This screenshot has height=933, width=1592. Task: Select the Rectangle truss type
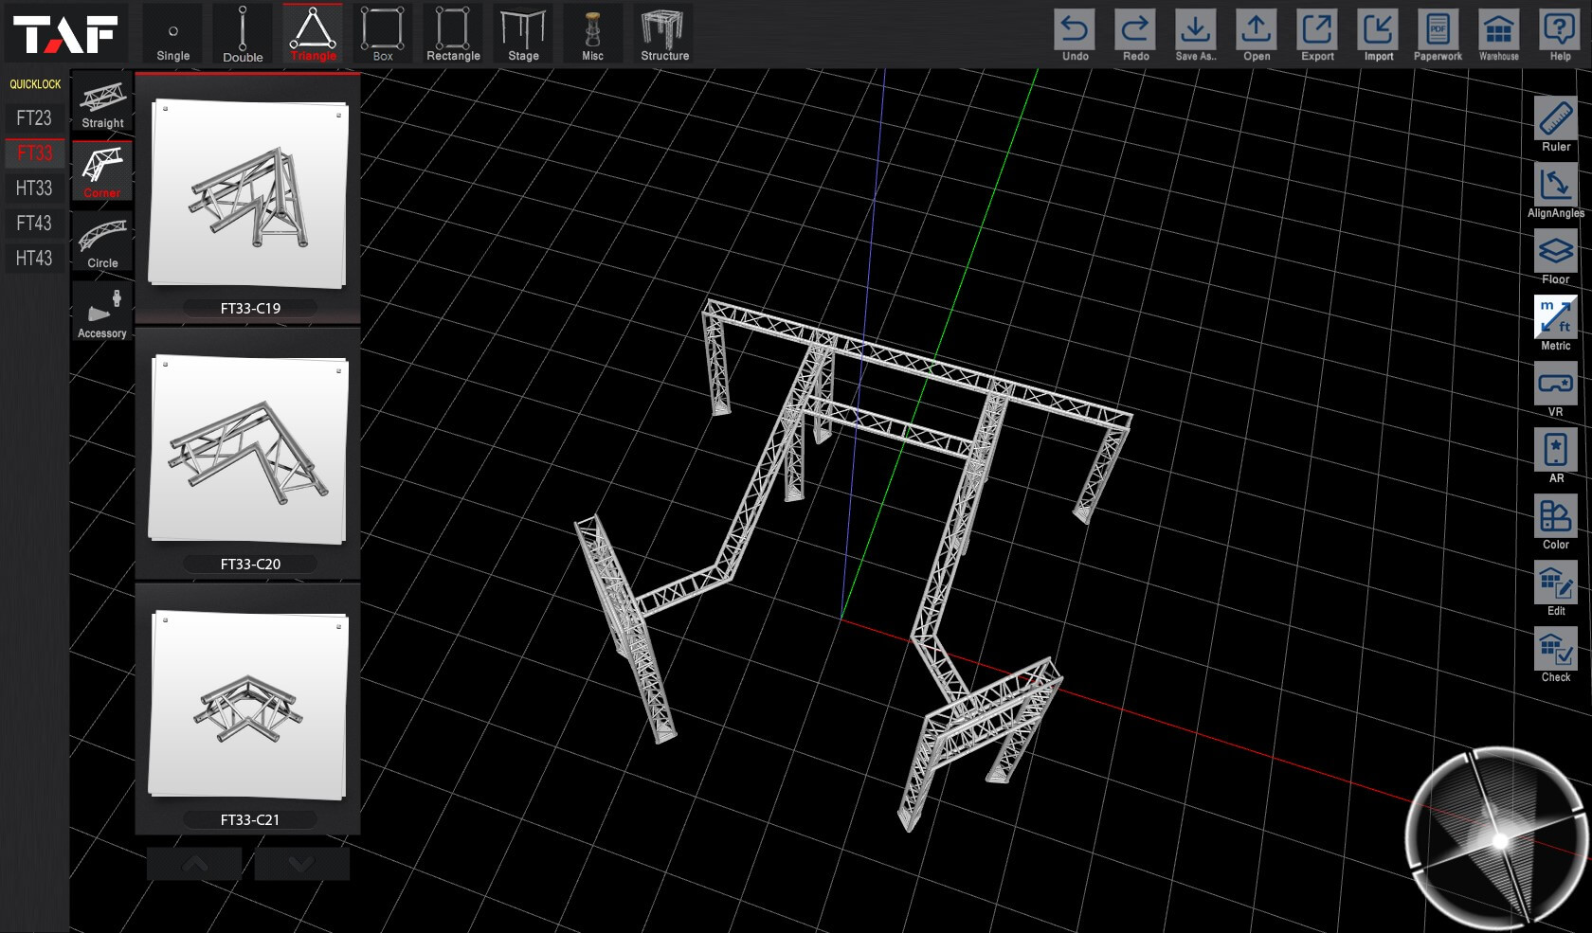453,34
